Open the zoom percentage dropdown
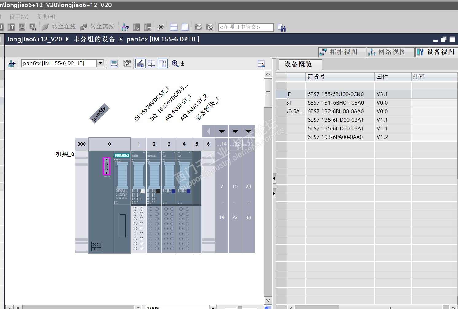 click(x=213, y=307)
